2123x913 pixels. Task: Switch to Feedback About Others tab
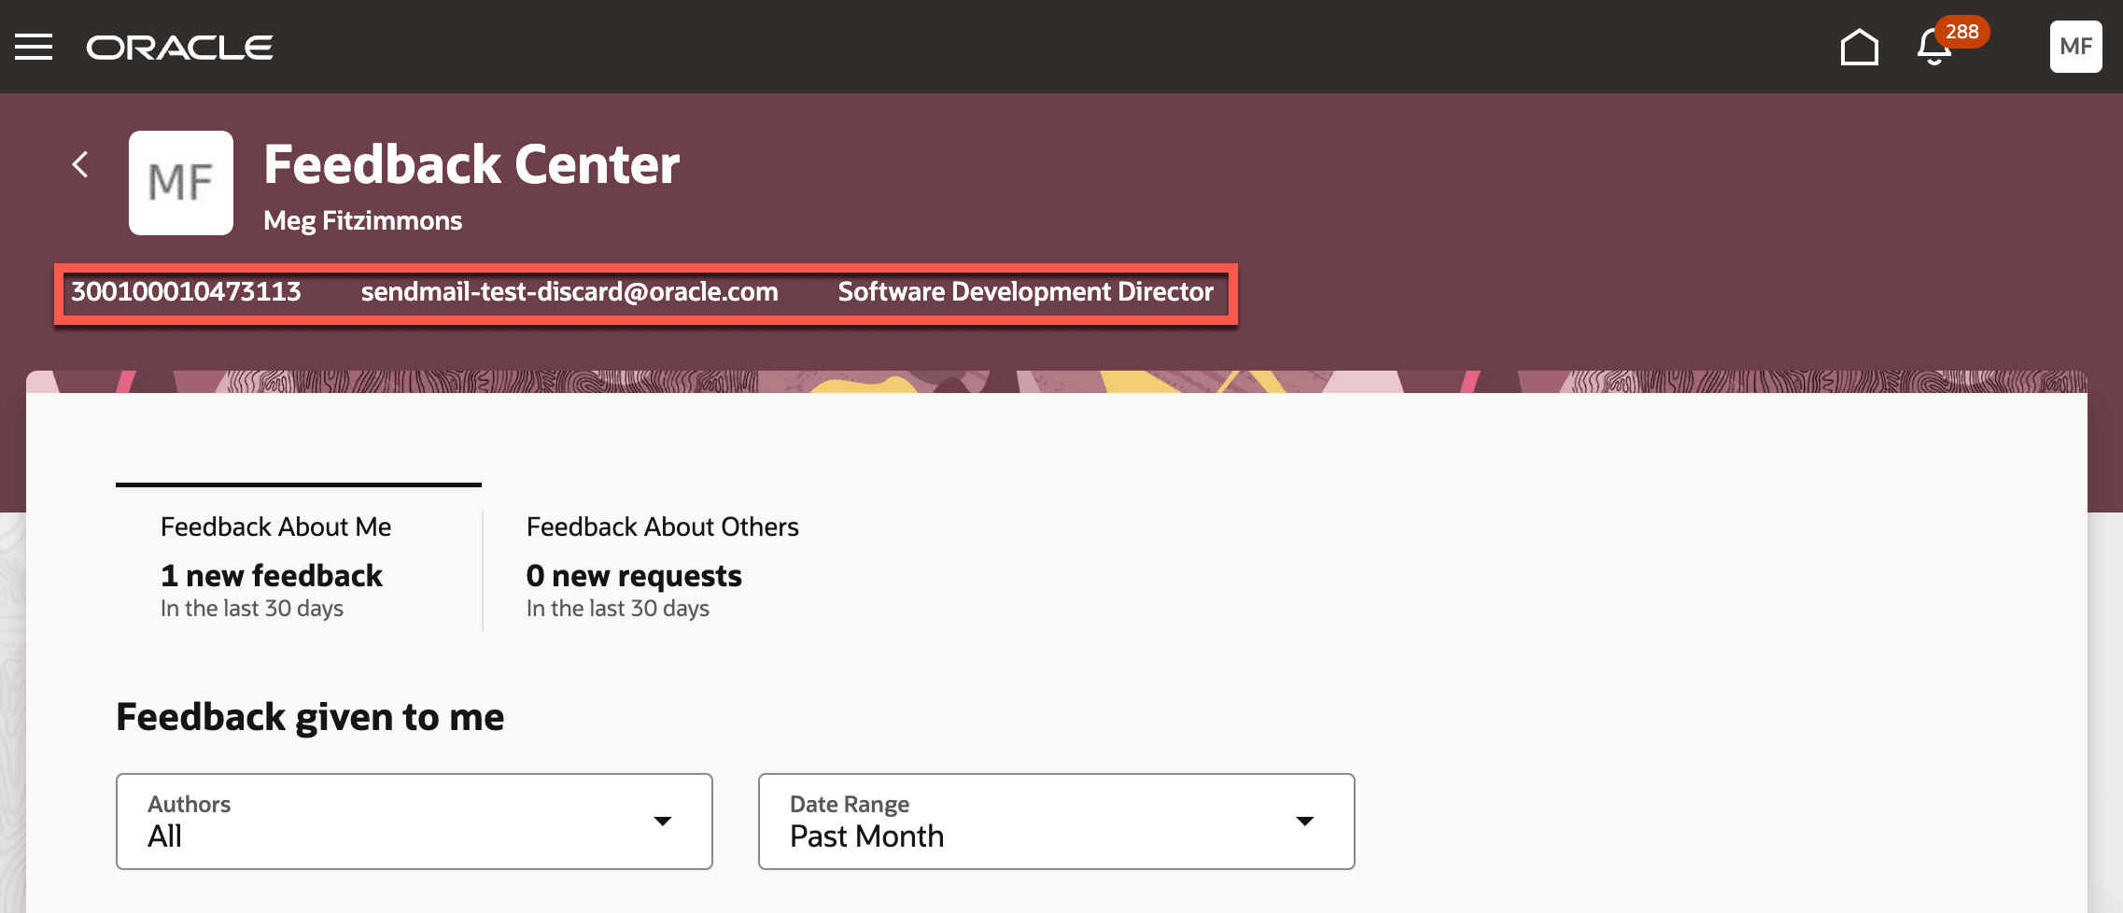[662, 526]
